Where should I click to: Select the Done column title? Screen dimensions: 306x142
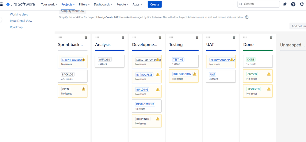pyautogui.click(x=248, y=45)
